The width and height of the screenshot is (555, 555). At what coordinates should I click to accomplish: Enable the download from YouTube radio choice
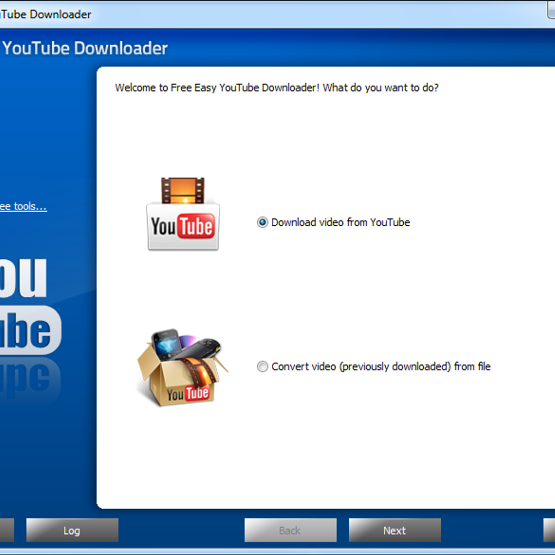(263, 222)
